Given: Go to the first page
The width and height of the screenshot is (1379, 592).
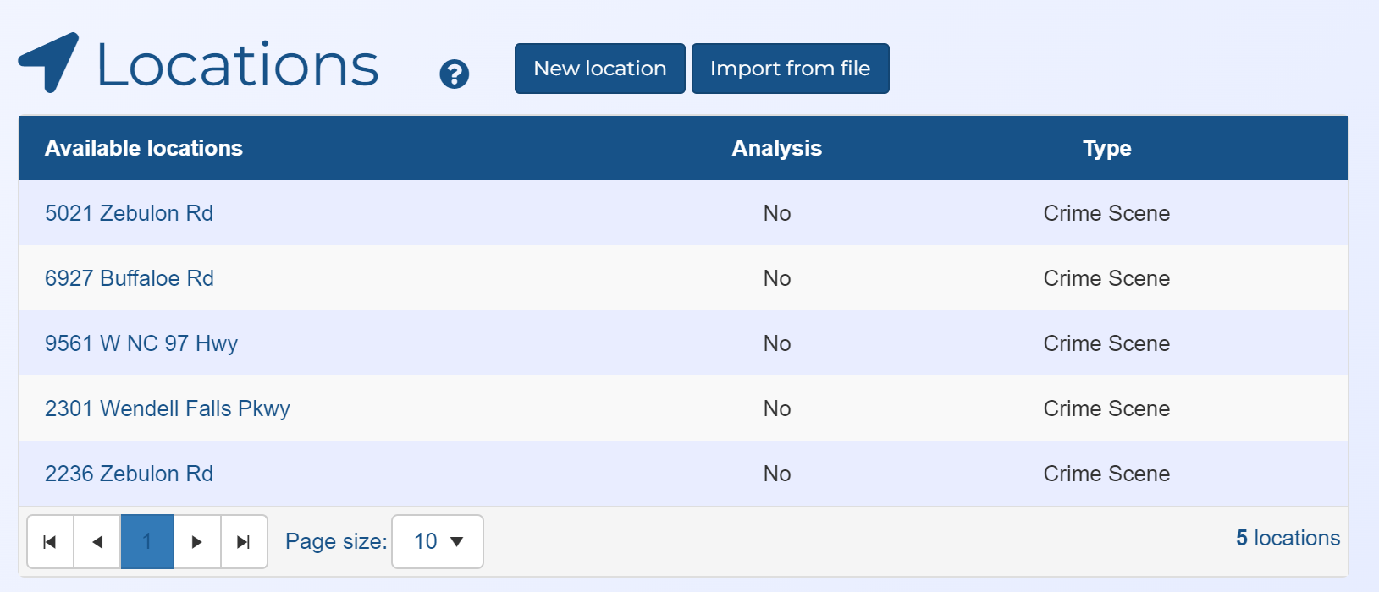Looking at the screenshot, I should tap(50, 542).
